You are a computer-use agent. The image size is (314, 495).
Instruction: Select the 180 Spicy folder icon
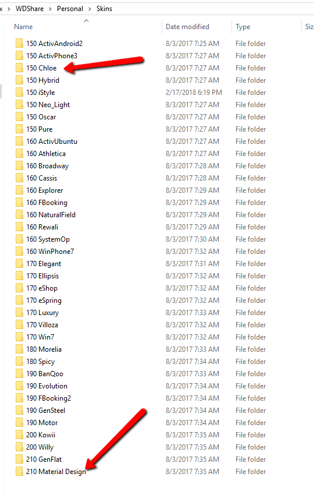[x=19, y=362]
